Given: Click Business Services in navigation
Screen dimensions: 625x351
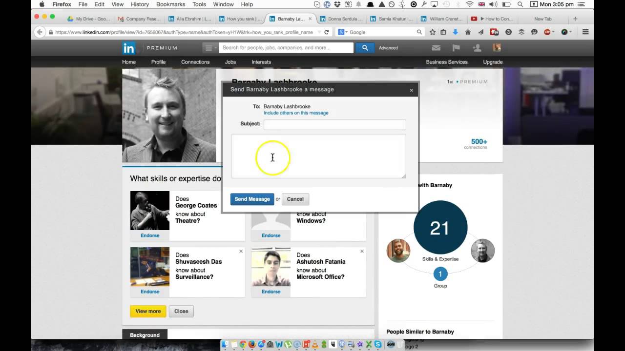Looking at the screenshot, I should pos(447,62).
